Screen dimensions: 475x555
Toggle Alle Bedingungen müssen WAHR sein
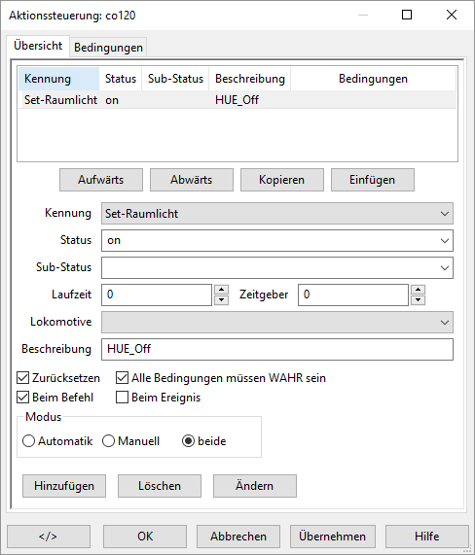pyautogui.click(x=122, y=378)
